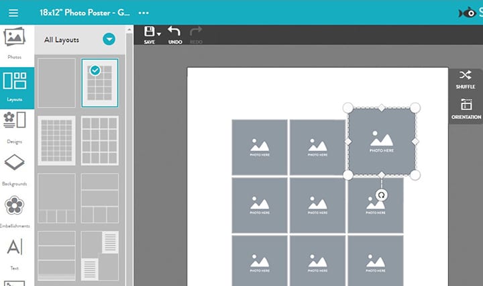Click the left-middle diamond resize handle
Screen dimensions: 483x286
[348, 142]
